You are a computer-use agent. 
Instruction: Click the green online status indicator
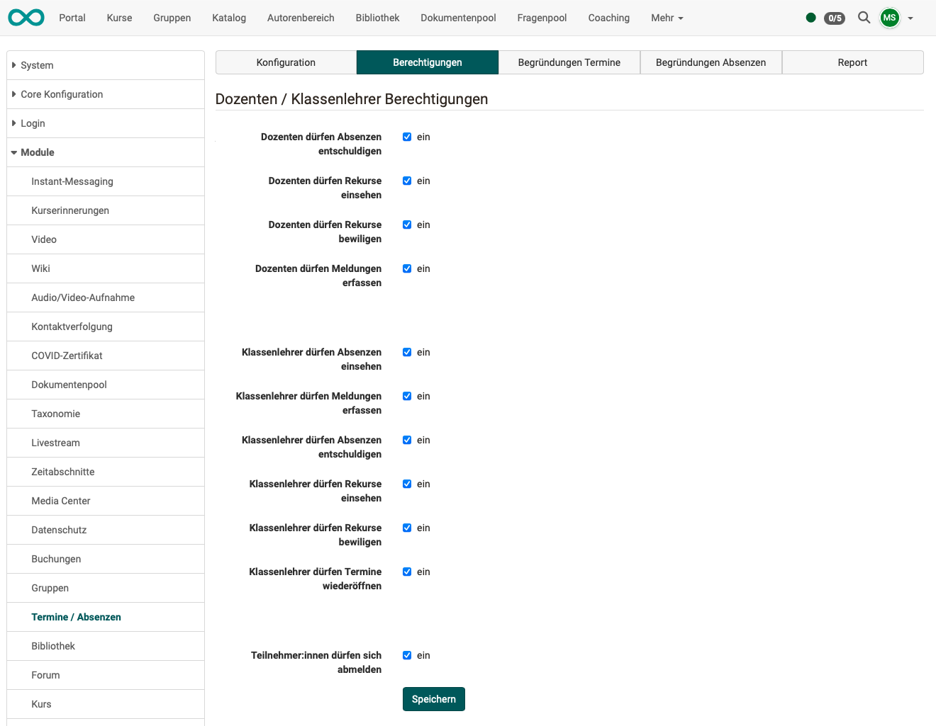point(810,18)
